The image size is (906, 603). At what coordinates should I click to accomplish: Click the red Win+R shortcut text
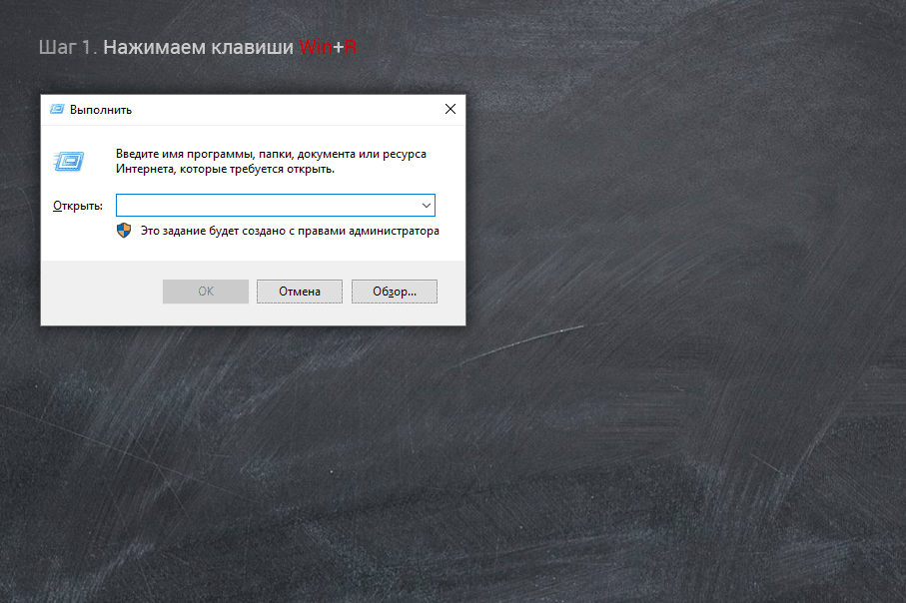[x=328, y=47]
